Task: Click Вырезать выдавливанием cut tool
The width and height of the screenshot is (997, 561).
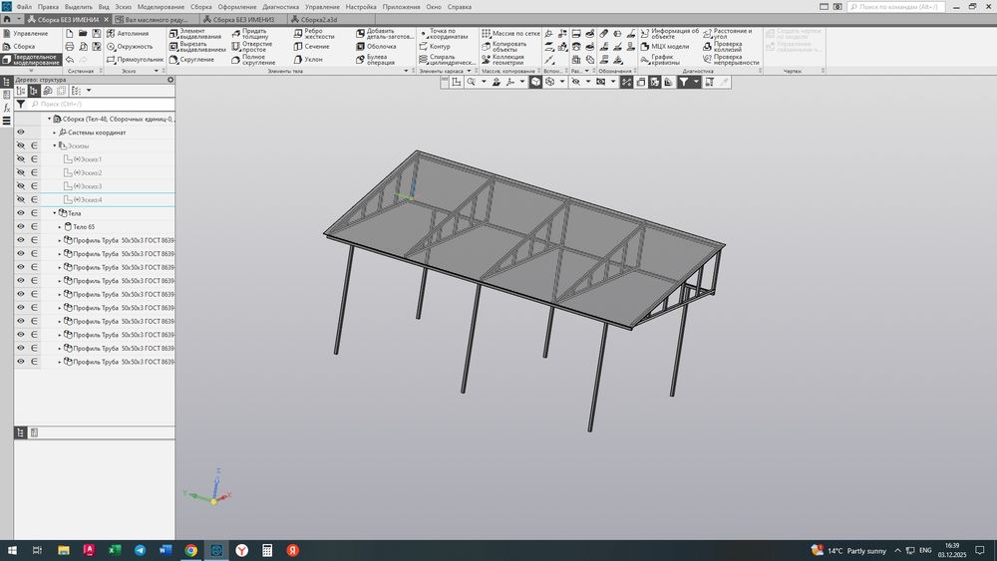Action: [197, 47]
